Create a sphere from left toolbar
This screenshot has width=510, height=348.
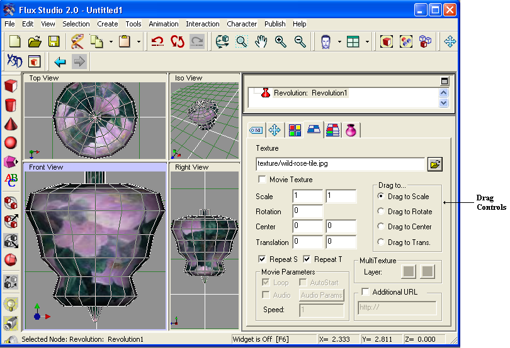(11, 143)
